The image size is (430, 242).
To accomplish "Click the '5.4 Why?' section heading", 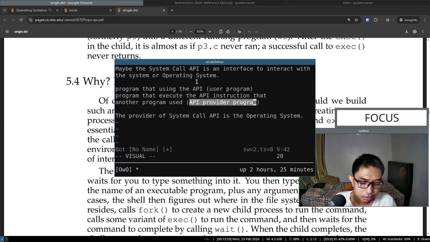I will click(88, 81).
